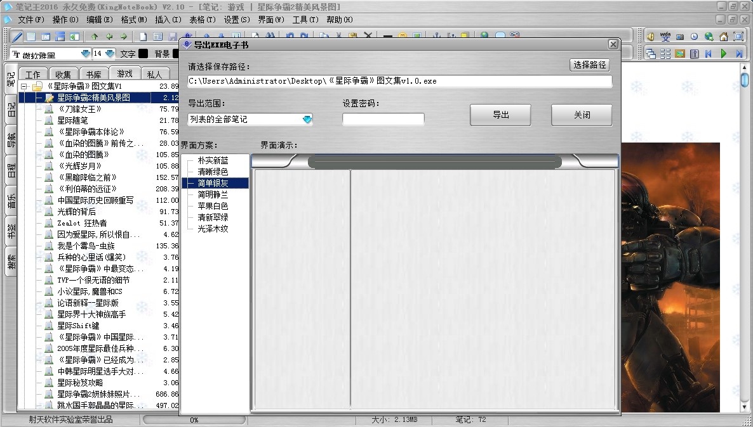
Task: Open the 帮助 menu
Action: pos(340,20)
